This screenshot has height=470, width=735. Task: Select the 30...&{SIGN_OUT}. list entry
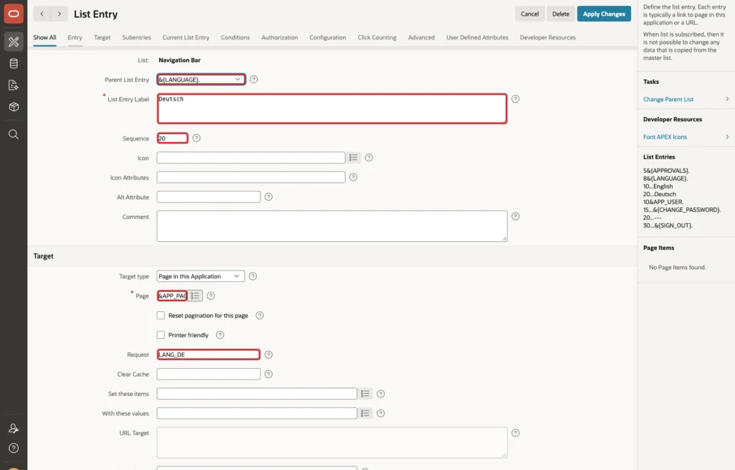tap(668, 225)
